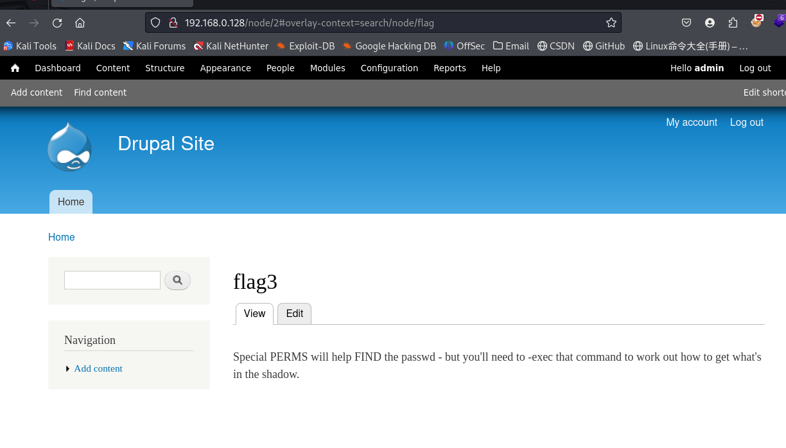The height and width of the screenshot is (448, 786).
Task: Open the browser home page icon
Action: pyautogui.click(x=80, y=23)
